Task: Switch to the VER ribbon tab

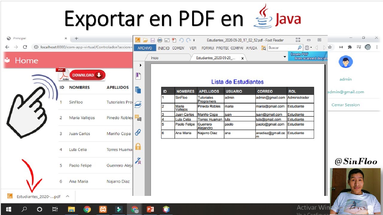Action: click(193, 48)
